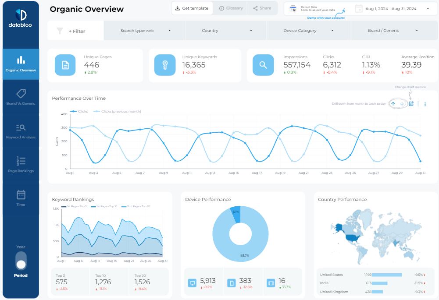Open the three-dot chart options menu

425,104
